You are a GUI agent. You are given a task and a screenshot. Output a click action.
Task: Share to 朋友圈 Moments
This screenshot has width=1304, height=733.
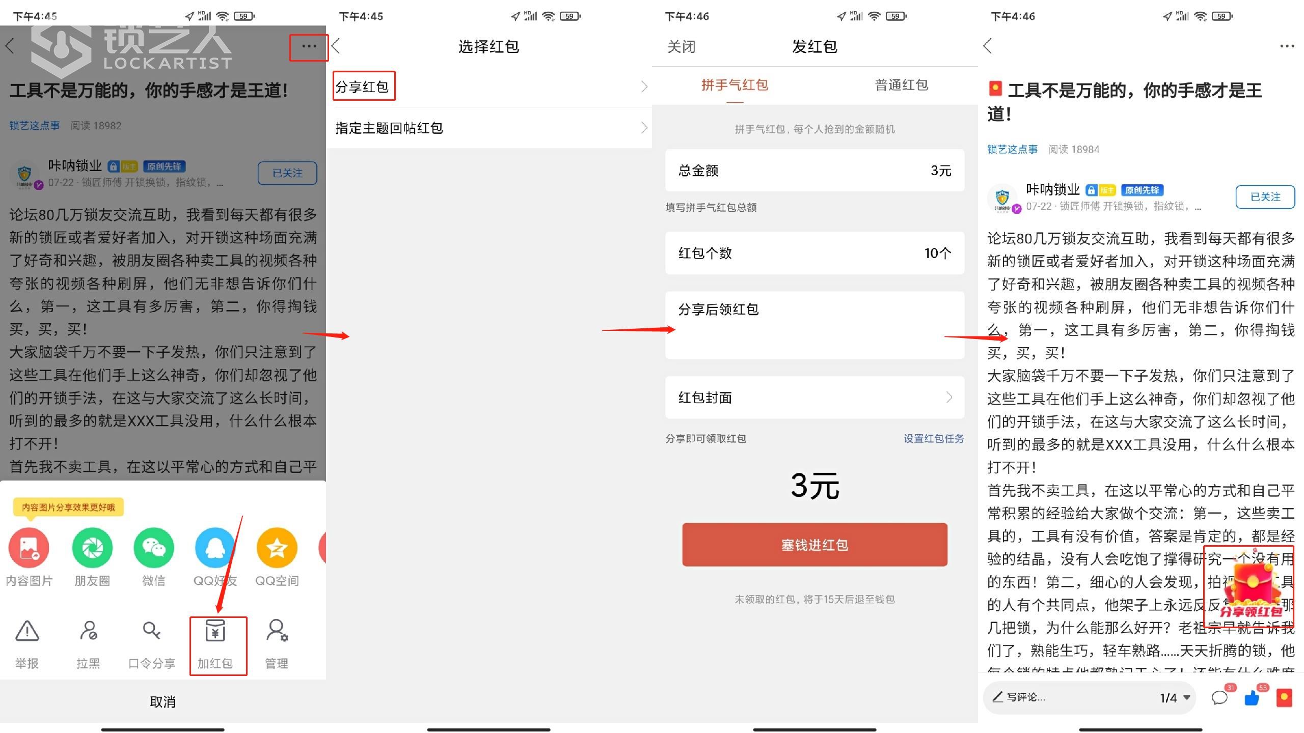[92, 557]
